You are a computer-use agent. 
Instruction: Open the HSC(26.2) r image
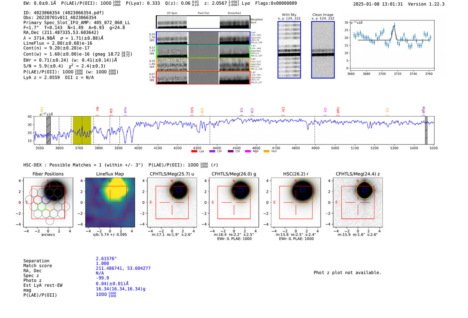(x=296, y=202)
